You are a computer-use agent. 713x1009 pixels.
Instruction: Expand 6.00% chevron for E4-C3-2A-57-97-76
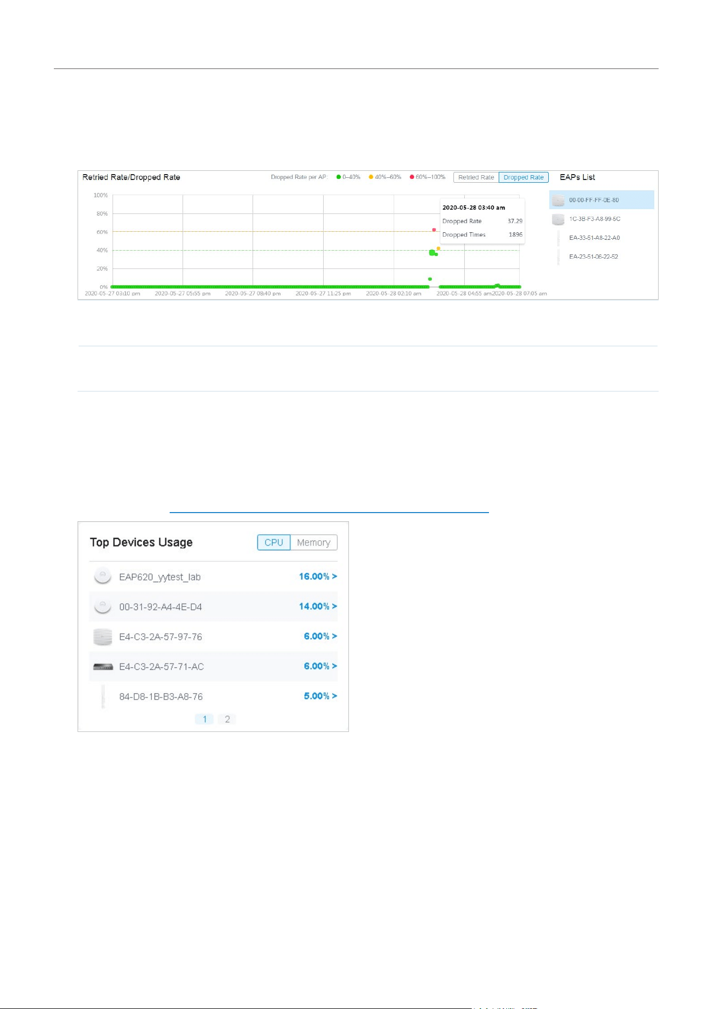tap(334, 636)
